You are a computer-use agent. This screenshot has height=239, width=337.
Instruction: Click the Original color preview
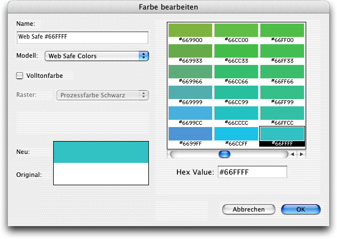tap(101, 174)
